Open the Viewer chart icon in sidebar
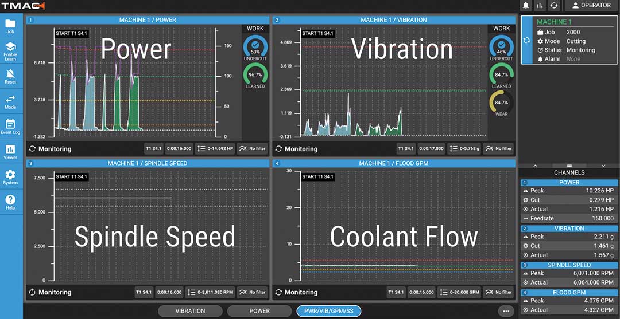This screenshot has width=620, height=319. click(10, 151)
